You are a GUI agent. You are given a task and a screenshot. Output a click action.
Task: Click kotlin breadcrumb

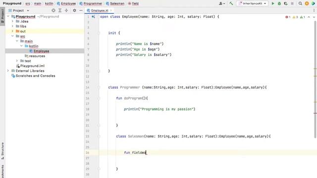tap(49, 3)
